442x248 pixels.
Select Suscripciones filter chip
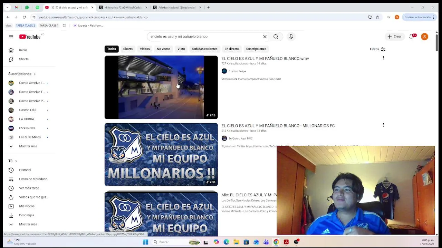pyautogui.click(x=256, y=49)
